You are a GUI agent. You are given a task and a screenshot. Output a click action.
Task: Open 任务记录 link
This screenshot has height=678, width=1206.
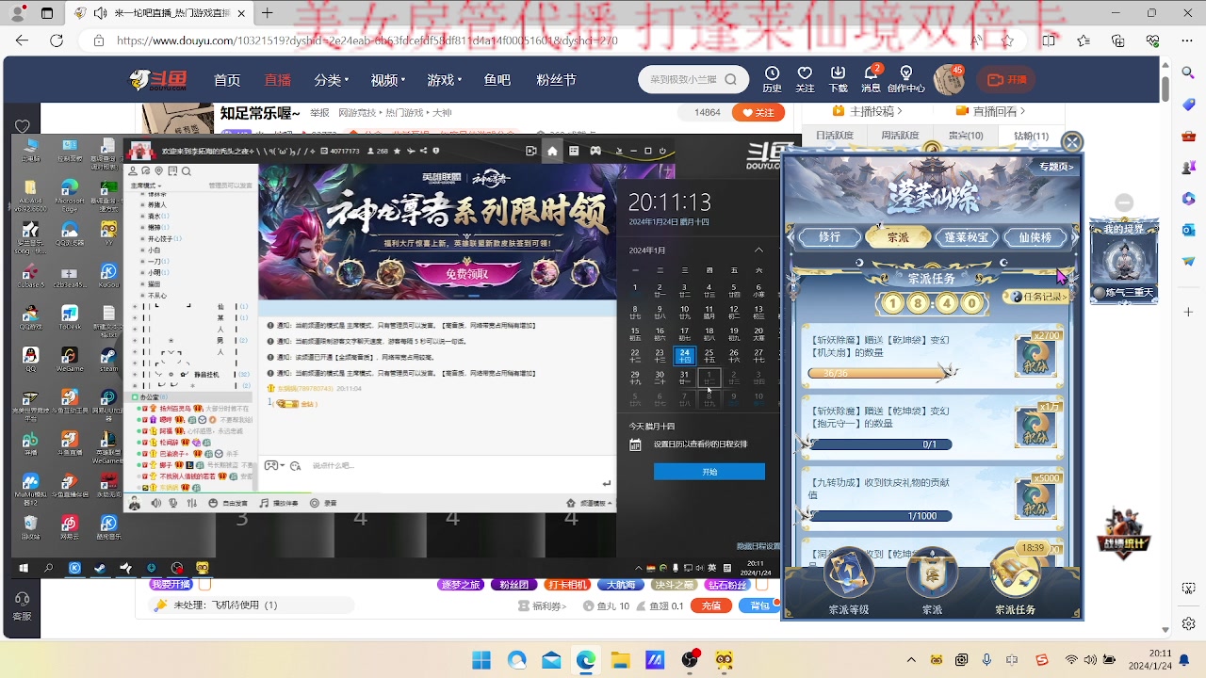[x=1036, y=297]
